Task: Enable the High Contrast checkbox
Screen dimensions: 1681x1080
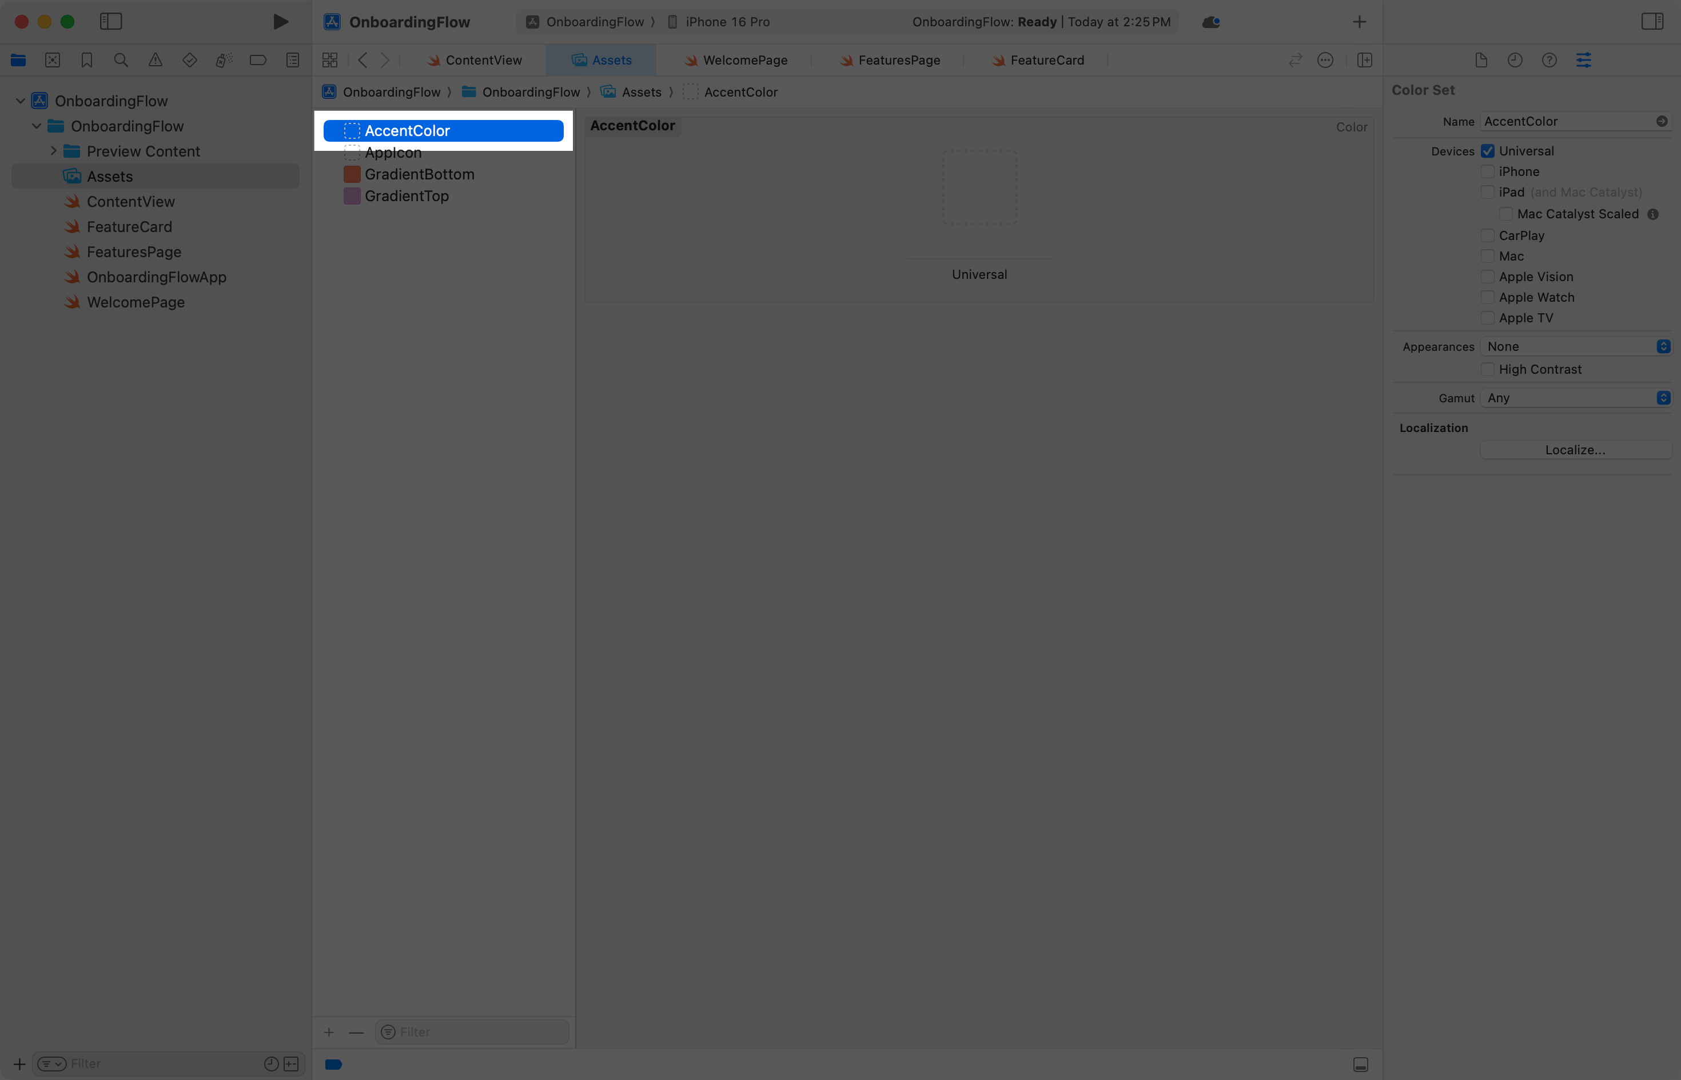Action: 1487,369
